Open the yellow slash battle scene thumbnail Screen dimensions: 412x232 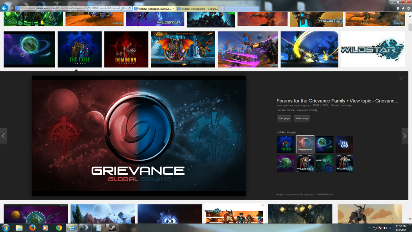click(309, 49)
